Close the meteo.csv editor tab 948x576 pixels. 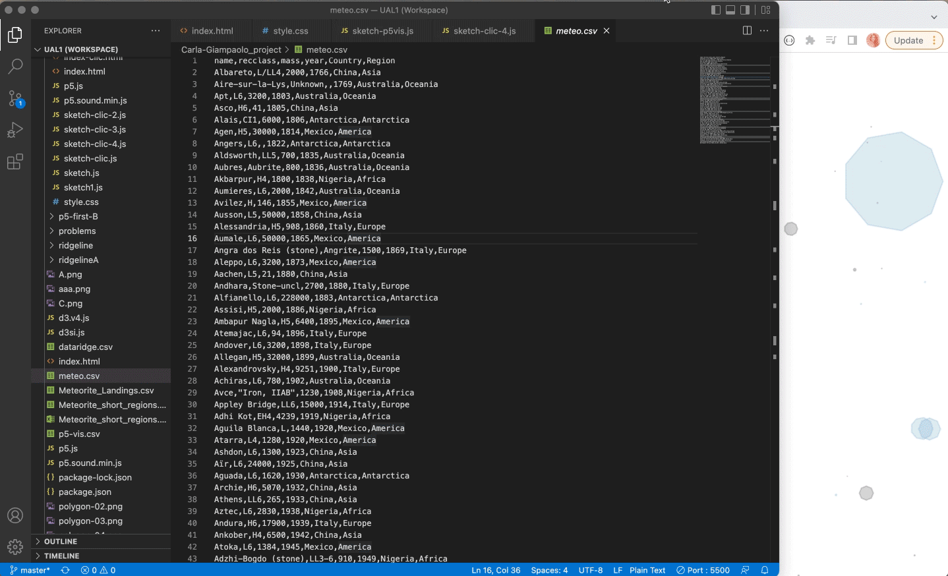tap(607, 31)
